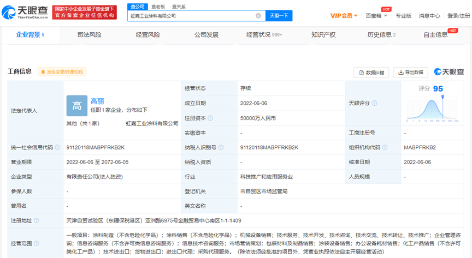This screenshot has height=258, width=472.
Task: Click the credit code value 91120118MABPFRKB2K under 统一社会信用代码
Action: tap(96, 147)
